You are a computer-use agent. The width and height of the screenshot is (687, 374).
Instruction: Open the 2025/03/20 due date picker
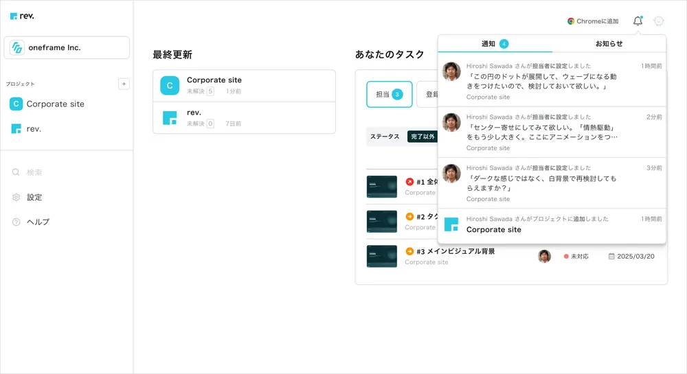631,256
